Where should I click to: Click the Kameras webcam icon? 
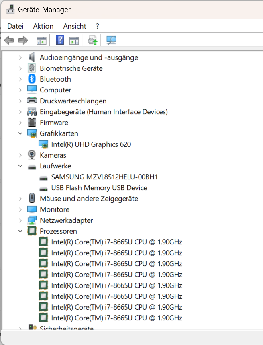(x=32, y=155)
